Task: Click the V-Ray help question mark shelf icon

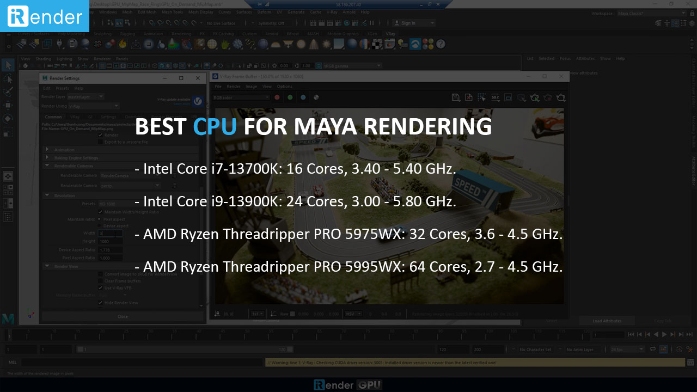Action: coord(441,44)
